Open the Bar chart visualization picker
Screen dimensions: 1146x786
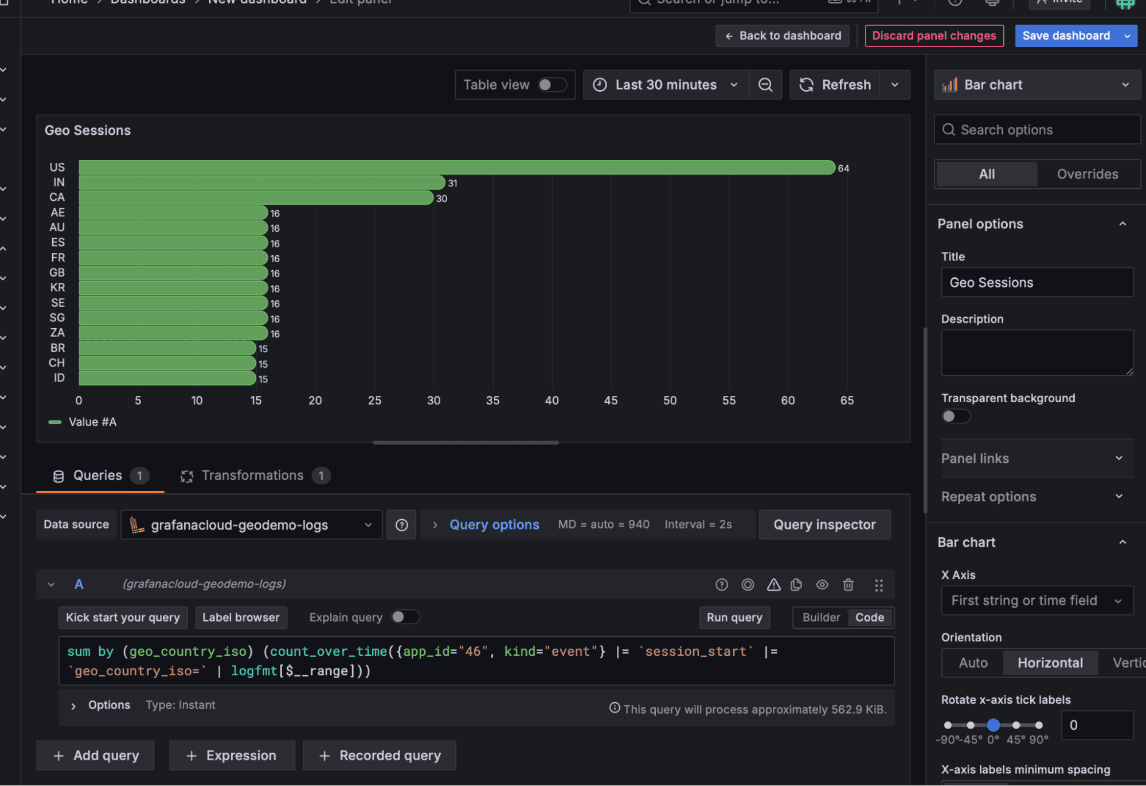click(1036, 84)
